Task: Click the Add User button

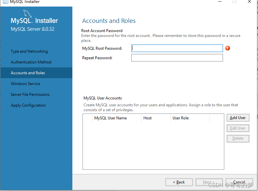Action: coord(238,118)
